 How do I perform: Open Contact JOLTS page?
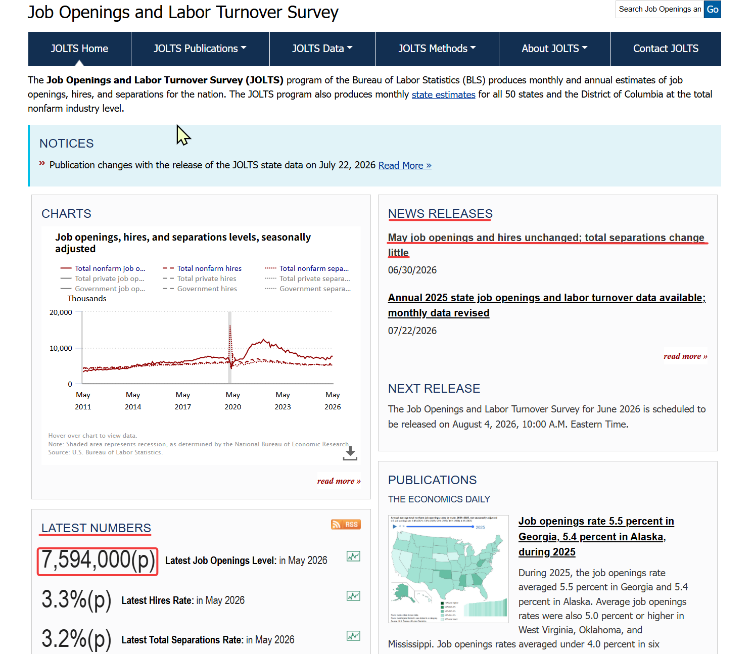pyautogui.click(x=666, y=49)
